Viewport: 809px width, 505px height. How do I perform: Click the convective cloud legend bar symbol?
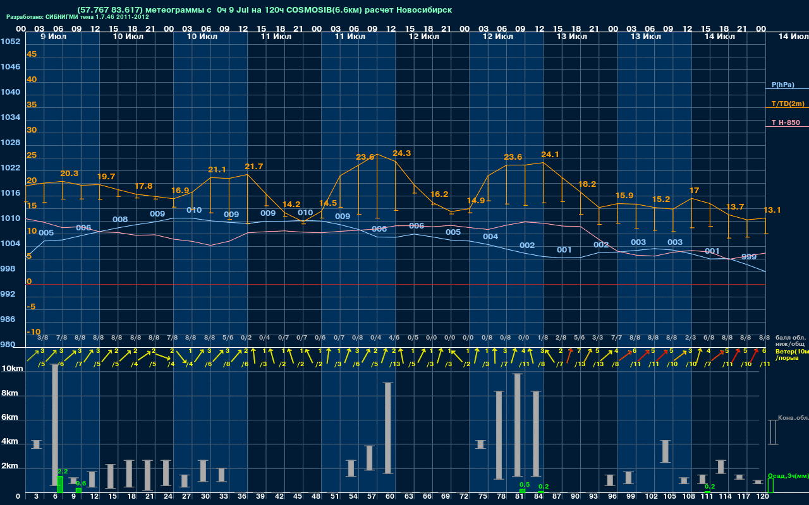click(x=772, y=432)
